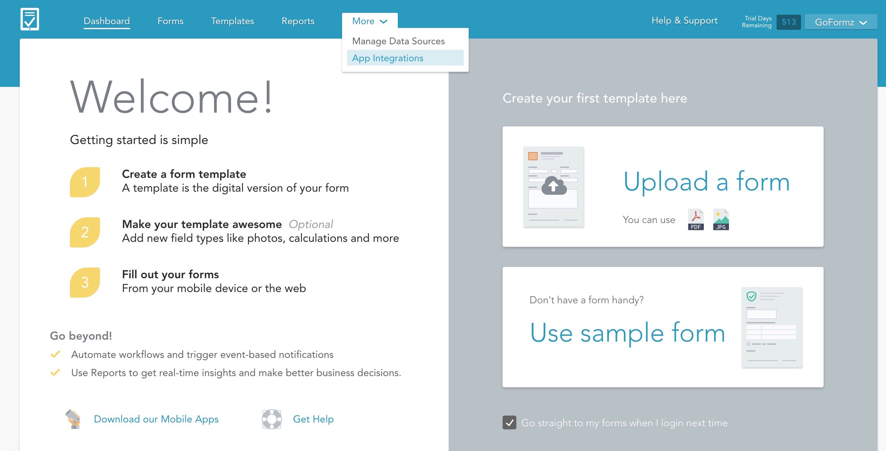Click the cloud upload document thumbnail
The width and height of the screenshot is (886, 451).
(554, 186)
